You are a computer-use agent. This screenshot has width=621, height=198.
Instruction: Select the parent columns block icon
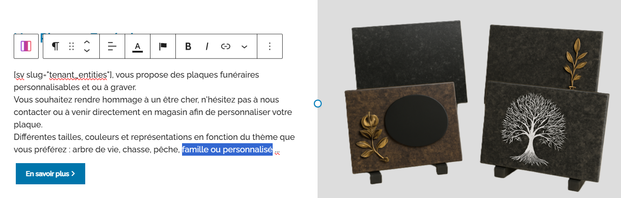pos(26,46)
